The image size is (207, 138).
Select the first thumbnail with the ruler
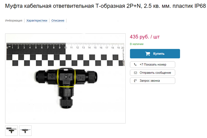11,131
